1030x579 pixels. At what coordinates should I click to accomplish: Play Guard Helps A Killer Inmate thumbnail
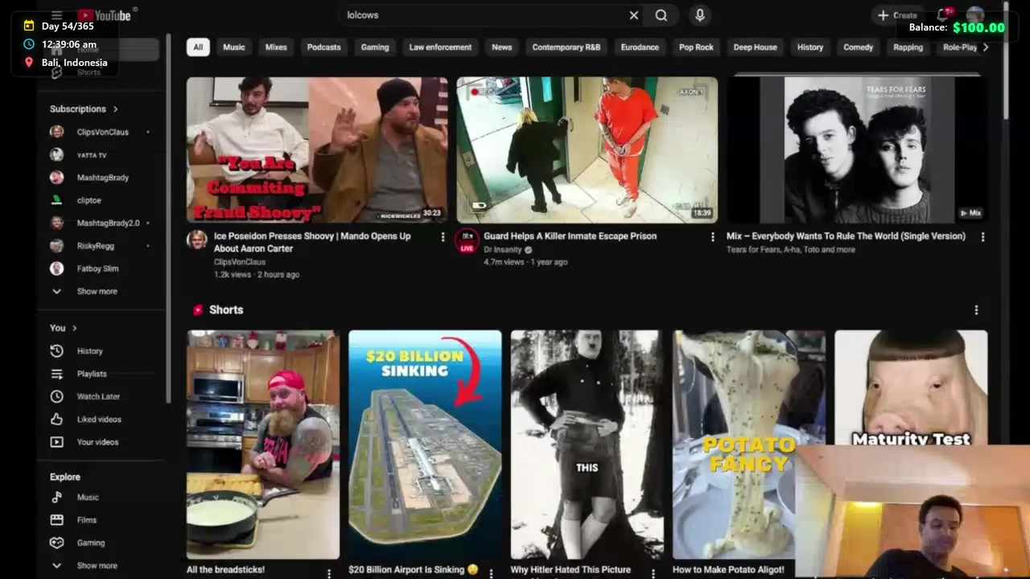(x=587, y=150)
